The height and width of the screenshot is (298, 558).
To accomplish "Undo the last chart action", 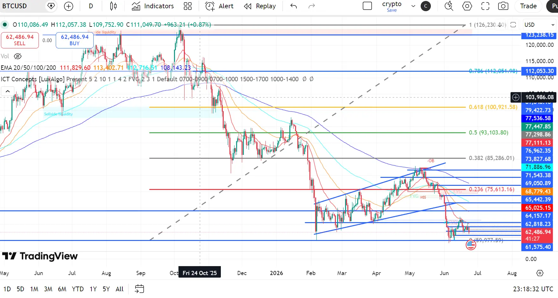I will click(x=293, y=6).
